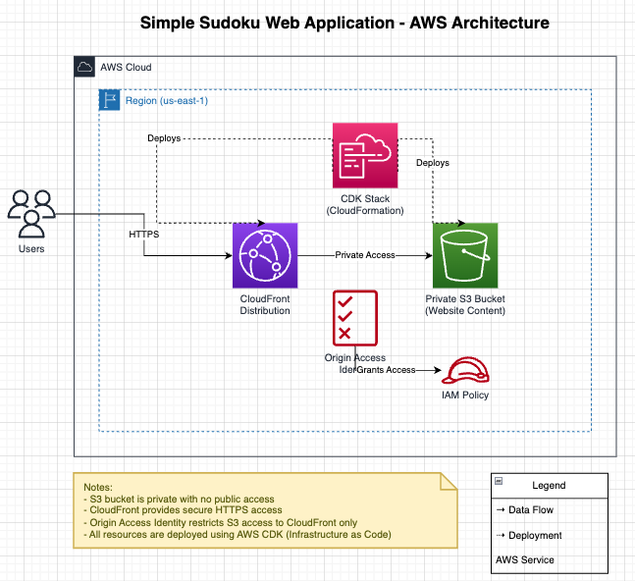Click the Region flag icon
This screenshot has height=581, width=635.
pos(109,100)
